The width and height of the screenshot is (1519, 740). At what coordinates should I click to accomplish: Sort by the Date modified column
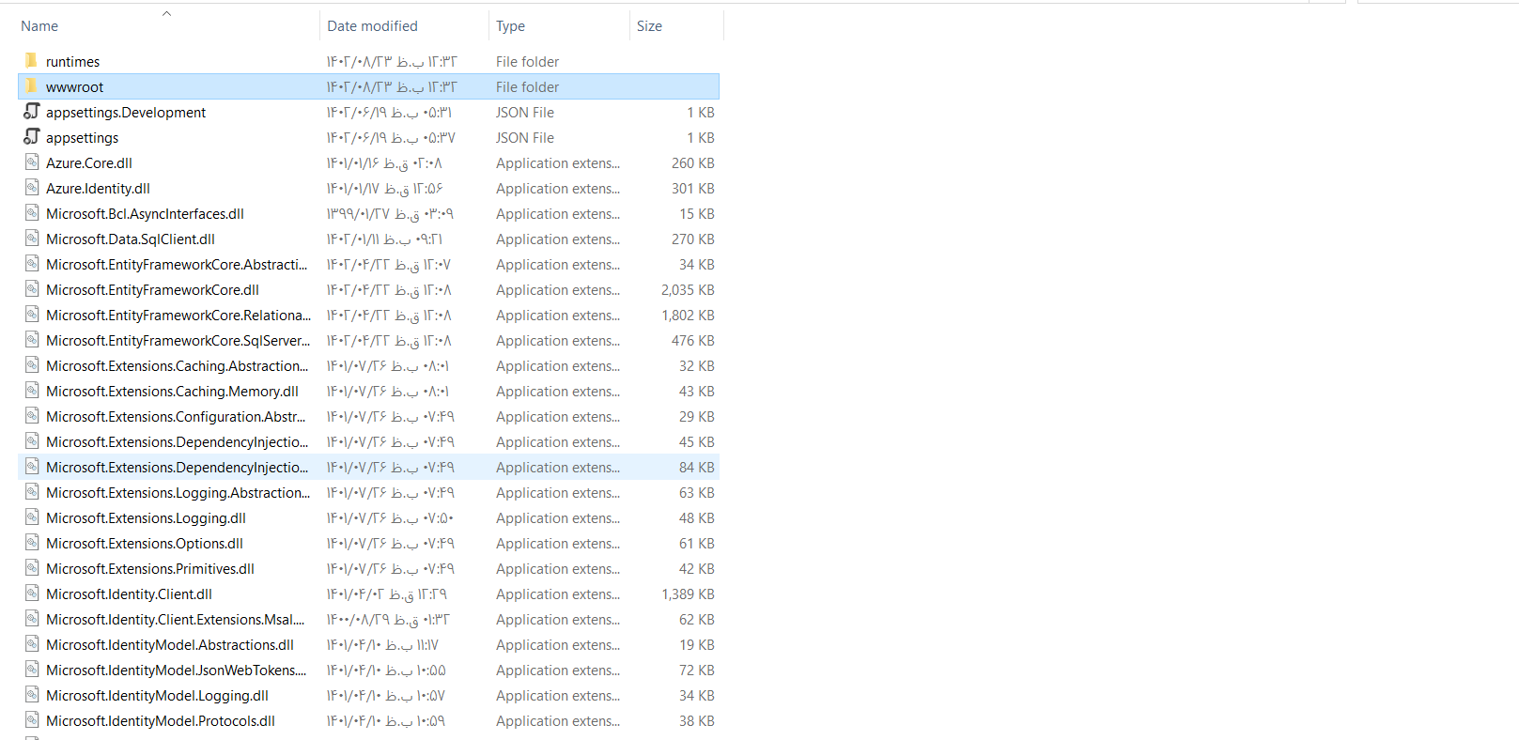pyautogui.click(x=372, y=26)
